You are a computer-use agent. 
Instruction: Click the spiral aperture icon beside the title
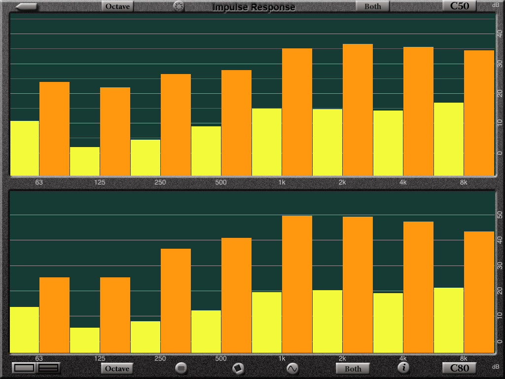tap(179, 6)
